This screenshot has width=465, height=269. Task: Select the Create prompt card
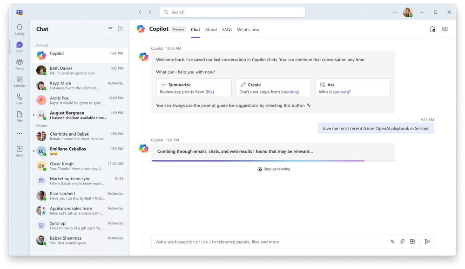(x=273, y=88)
